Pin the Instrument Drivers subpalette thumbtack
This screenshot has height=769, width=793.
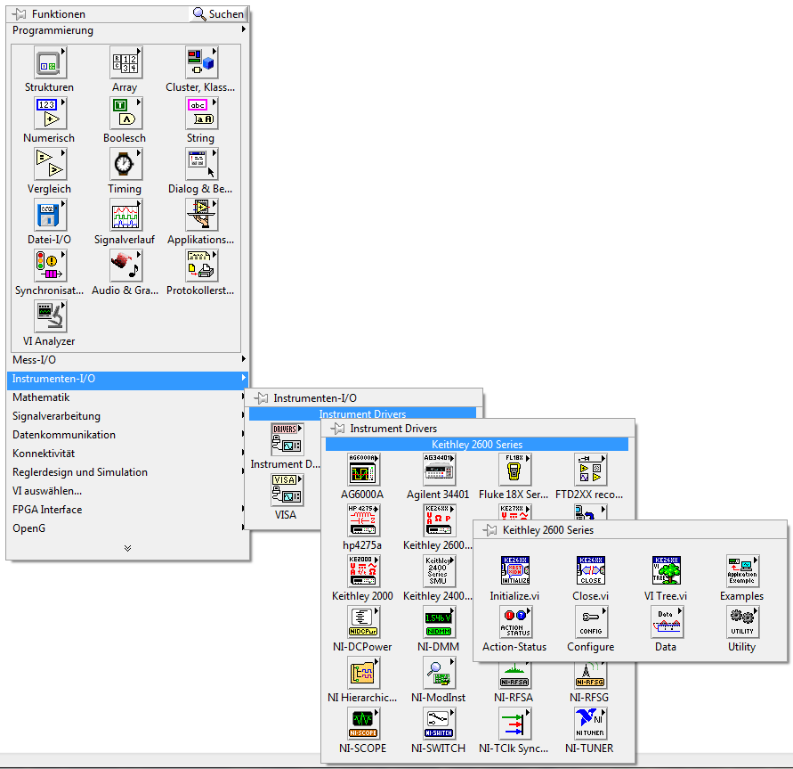pyautogui.click(x=337, y=429)
